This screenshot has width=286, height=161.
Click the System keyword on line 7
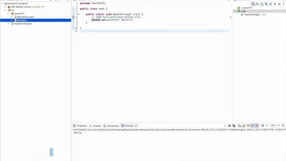96,20
